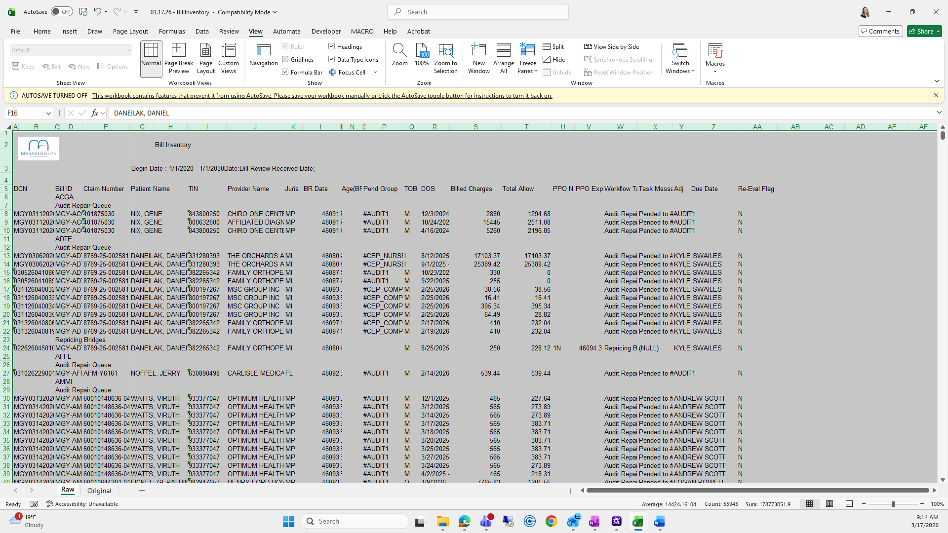Open Excel from the Windows taskbar
This screenshot has height=533, width=948.
coord(637,521)
